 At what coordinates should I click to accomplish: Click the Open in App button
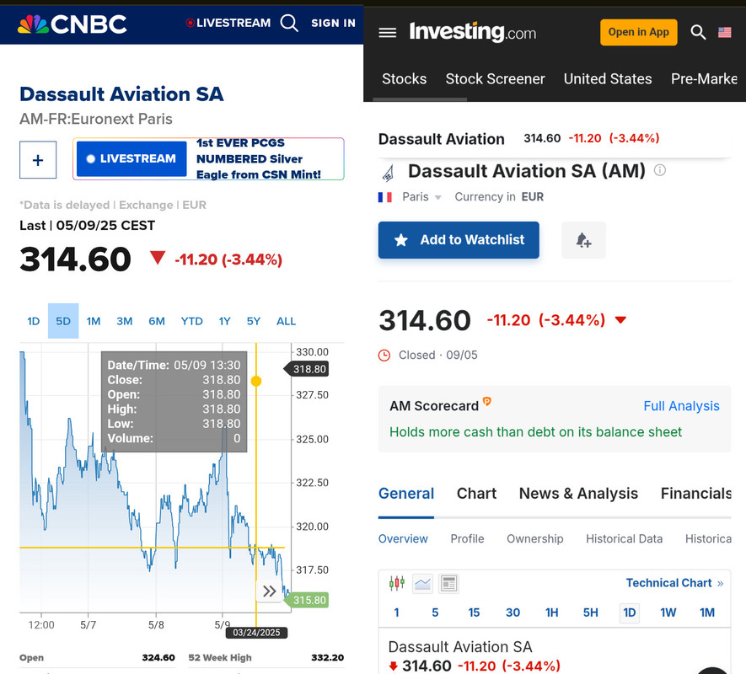[638, 32]
